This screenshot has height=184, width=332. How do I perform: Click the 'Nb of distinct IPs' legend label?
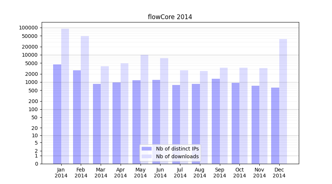(x=177, y=149)
